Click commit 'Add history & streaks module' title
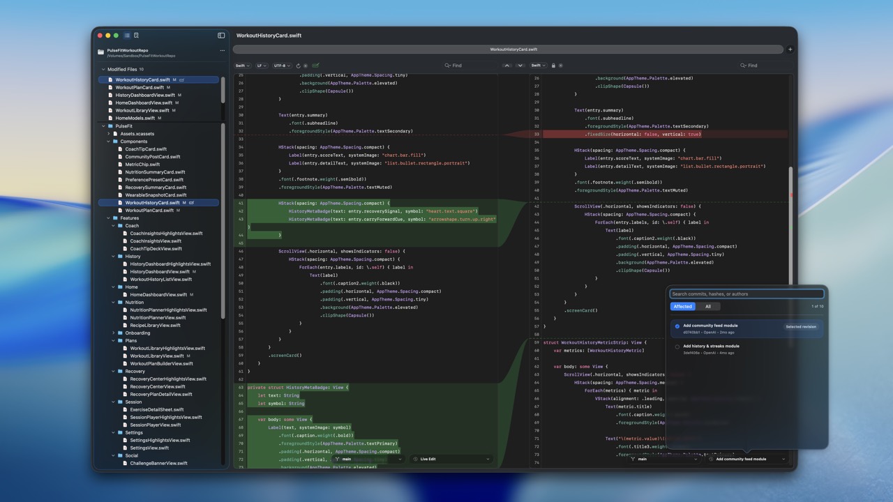Screen dimensions: 893x502 point(711,347)
